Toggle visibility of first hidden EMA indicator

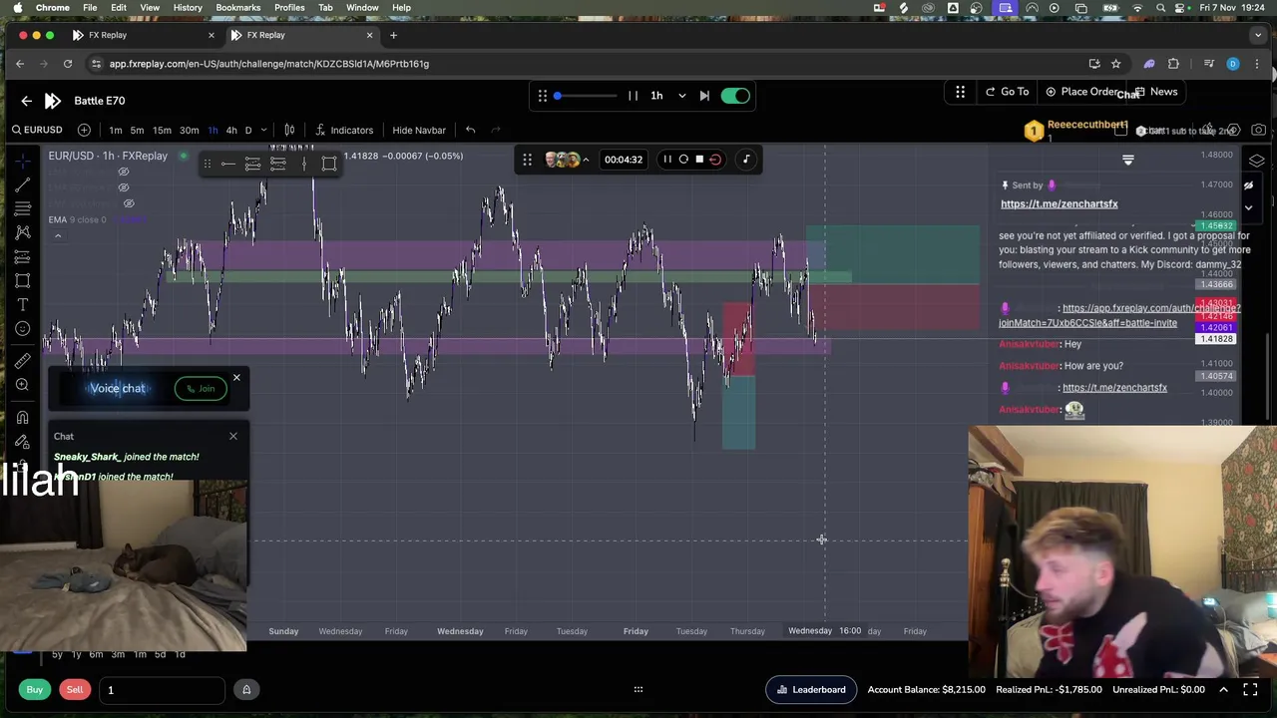tap(124, 172)
